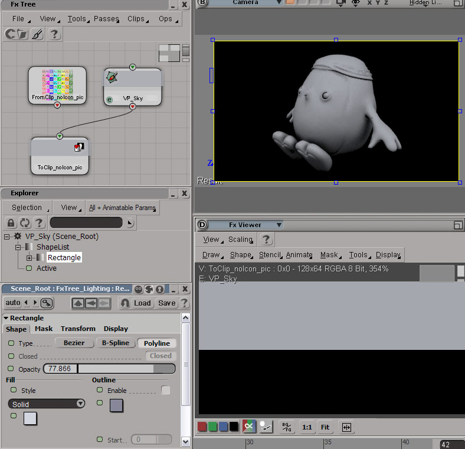The image size is (465, 449).
Task: Open Explorer help question mark
Action: click(x=39, y=222)
